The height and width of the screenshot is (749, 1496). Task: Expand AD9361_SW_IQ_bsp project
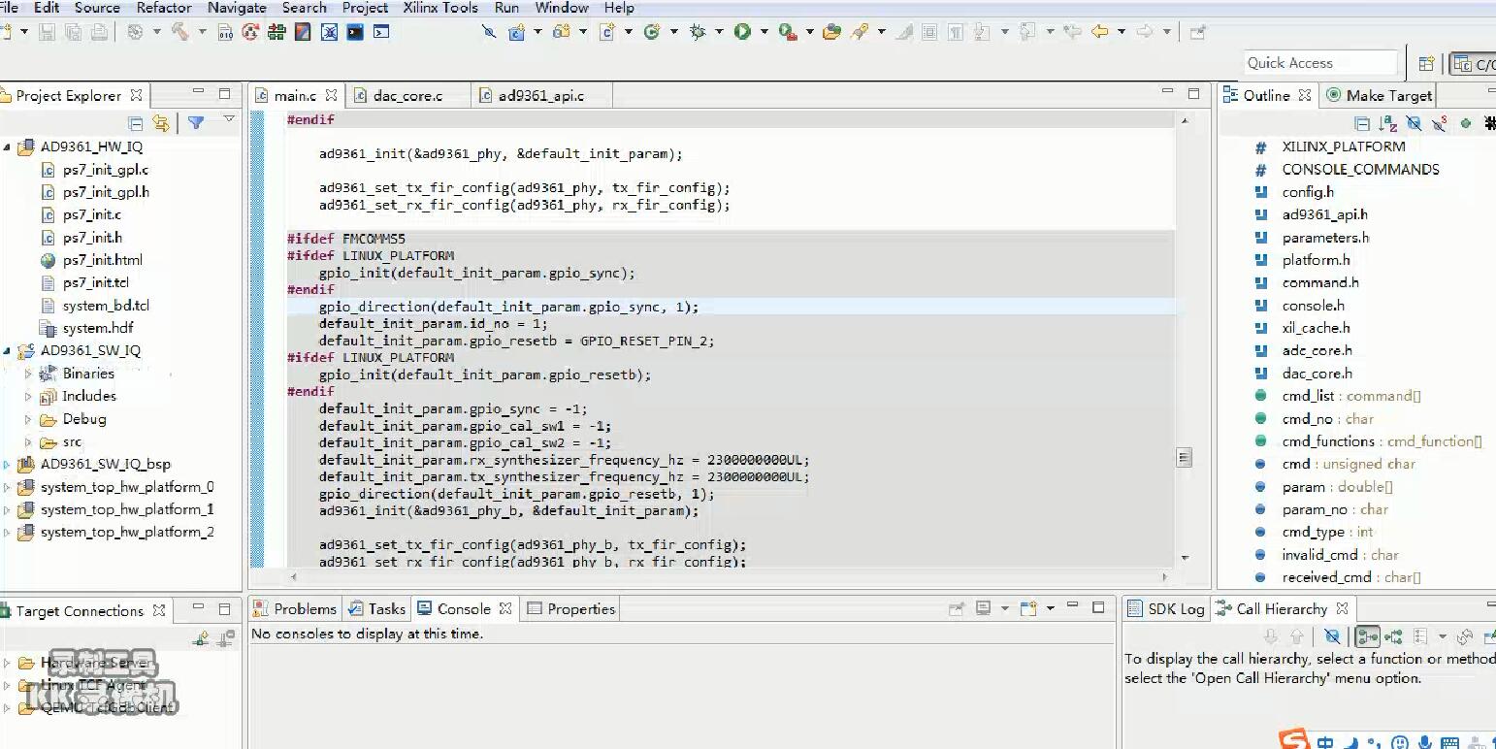[7, 465]
